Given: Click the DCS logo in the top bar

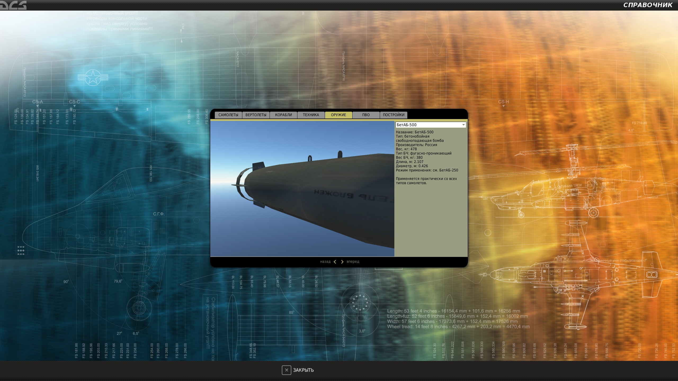Looking at the screenshot, I should 13,5.
